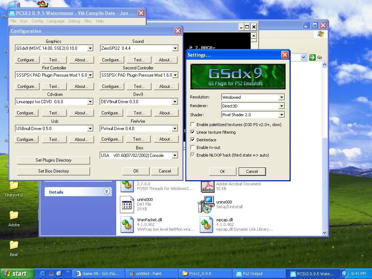Image resolution: width=372 pixels, height=279 pixels.
Task: Click Cancel in the GSdx9 Settings dialog
Action: pyautogui.click(x=252, y=171)
